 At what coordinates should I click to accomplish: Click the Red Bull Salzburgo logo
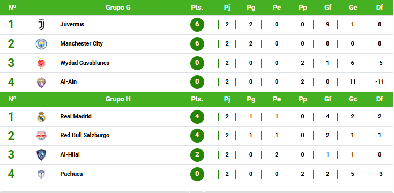[41, 136]
